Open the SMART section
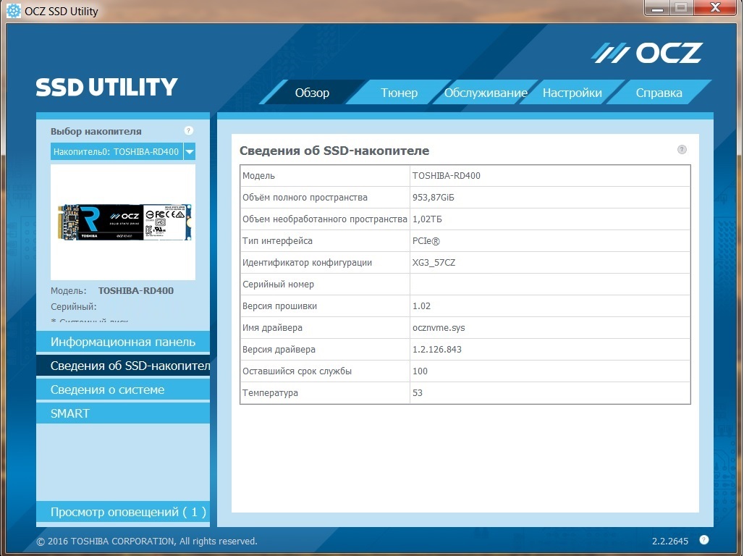This screenshot has width=744, height=556. click(x=123, y=413)
